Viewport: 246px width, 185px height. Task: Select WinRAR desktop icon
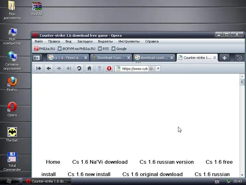click(37, 9)
